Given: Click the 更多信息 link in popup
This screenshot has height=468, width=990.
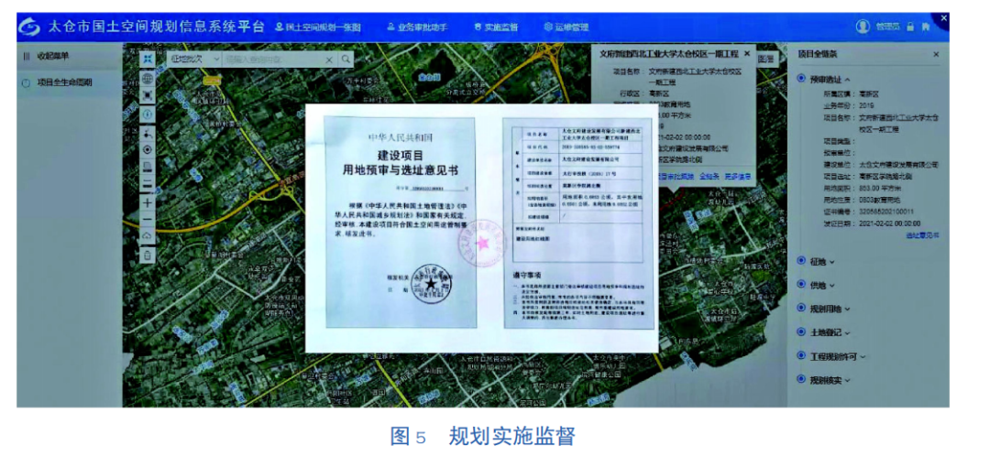Looking at the screenshot, I should (737, 177).
